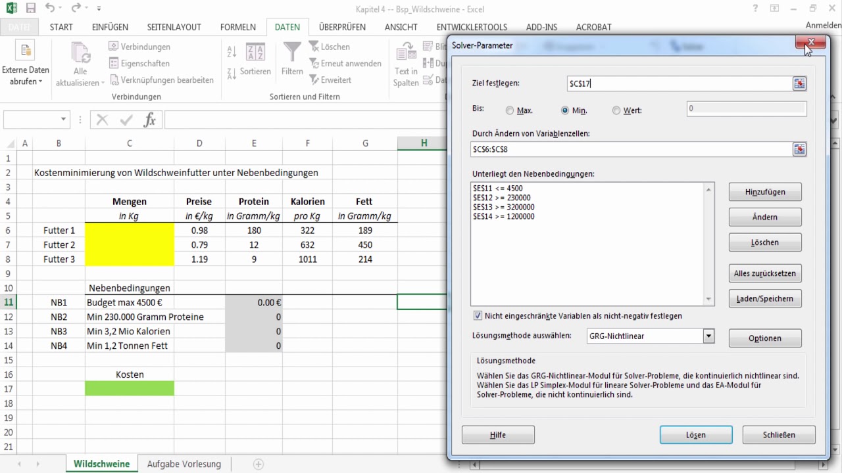Expand the formula bar chevron
Screen dimensions: 842x473
[835, 120]
